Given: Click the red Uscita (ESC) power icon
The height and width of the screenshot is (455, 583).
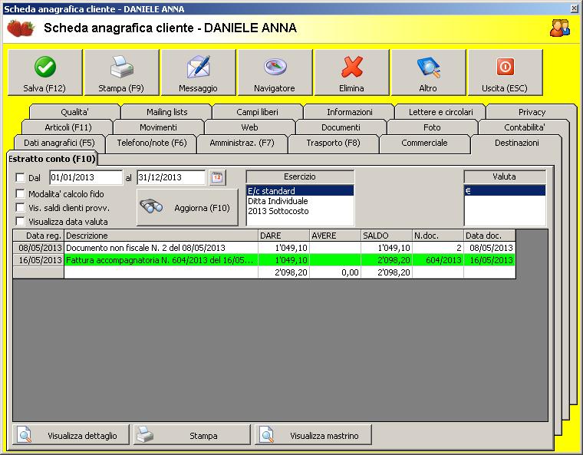Looking at the screenshot, I should 505,67.
